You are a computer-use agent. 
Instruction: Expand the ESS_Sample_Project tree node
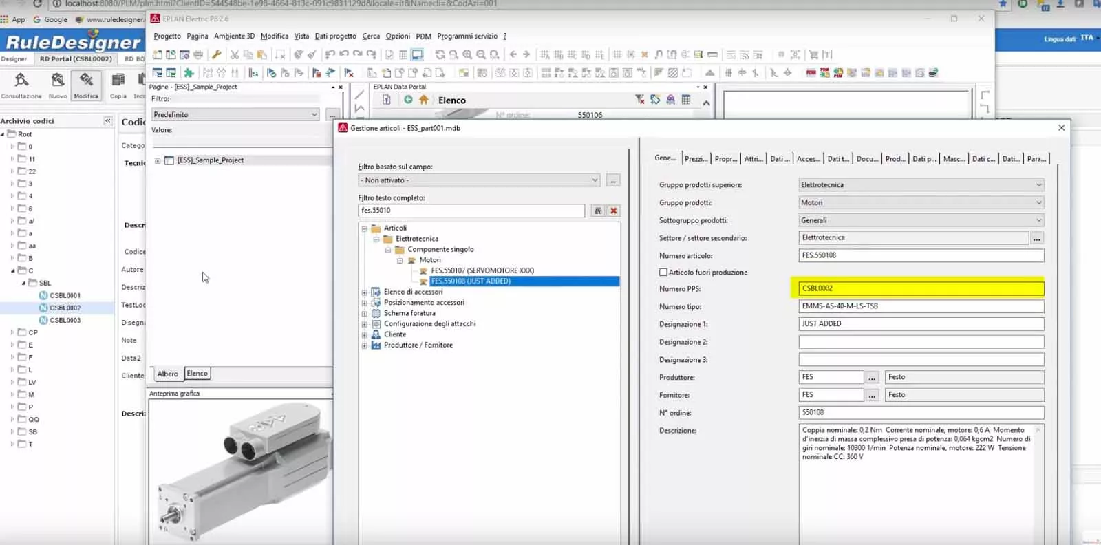pos(158,160)
